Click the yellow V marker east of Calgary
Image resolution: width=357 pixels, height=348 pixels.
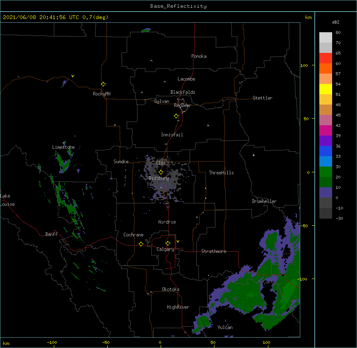[x=178, y=241]
